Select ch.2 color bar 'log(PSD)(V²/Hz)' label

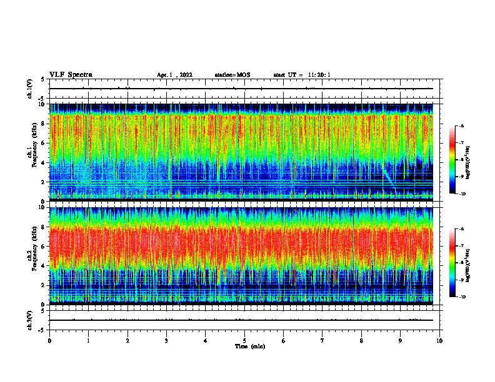[467, 266]
